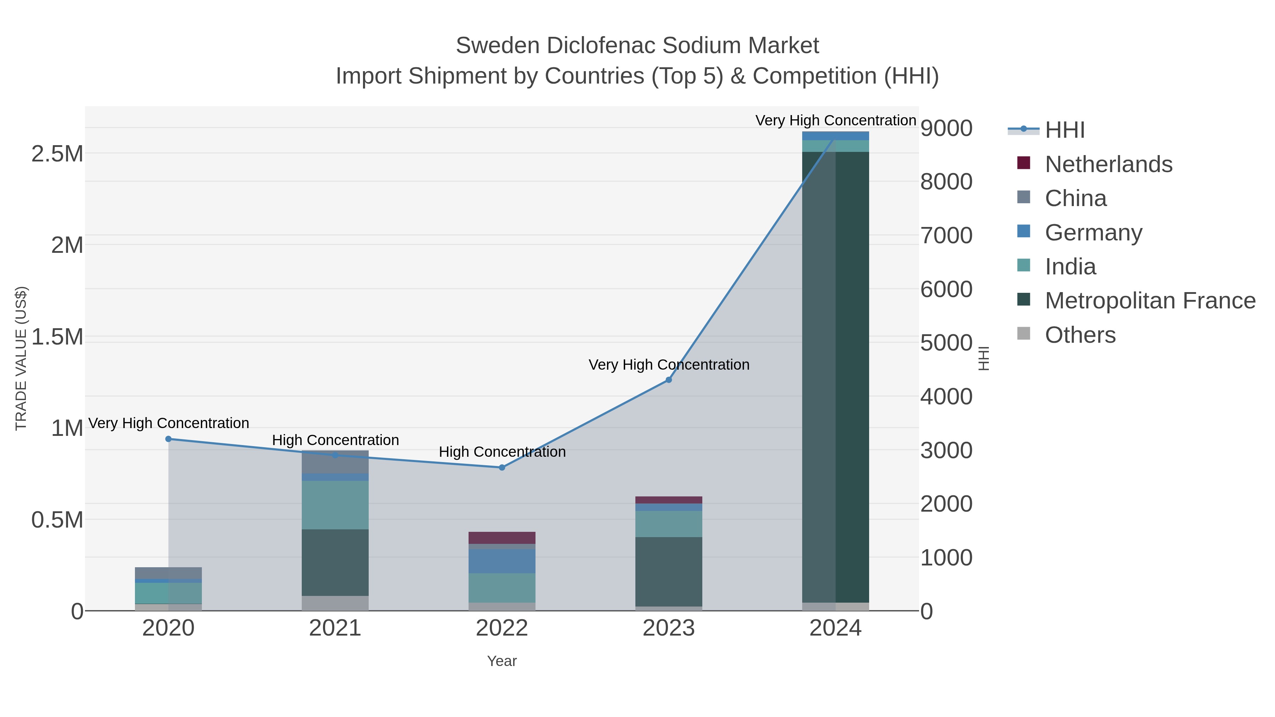The height and width of the screenshot is (717, 1275).
Task: Select the China segment atop the 2021 bar
Action: coord(335,462)
